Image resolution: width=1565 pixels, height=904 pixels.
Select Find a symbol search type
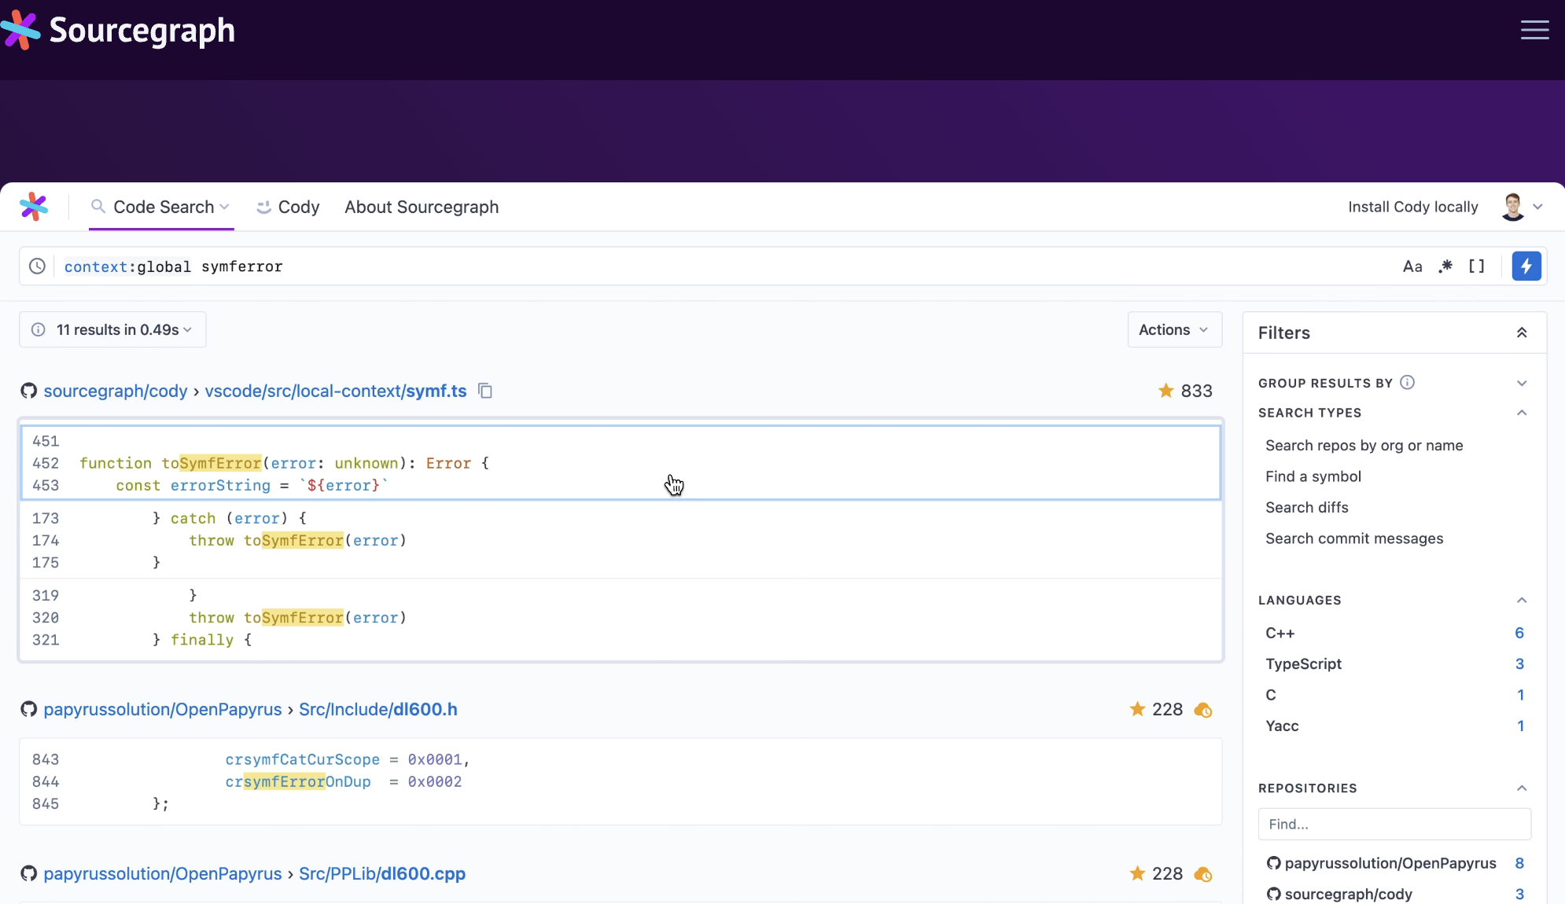pos(1313,476)
